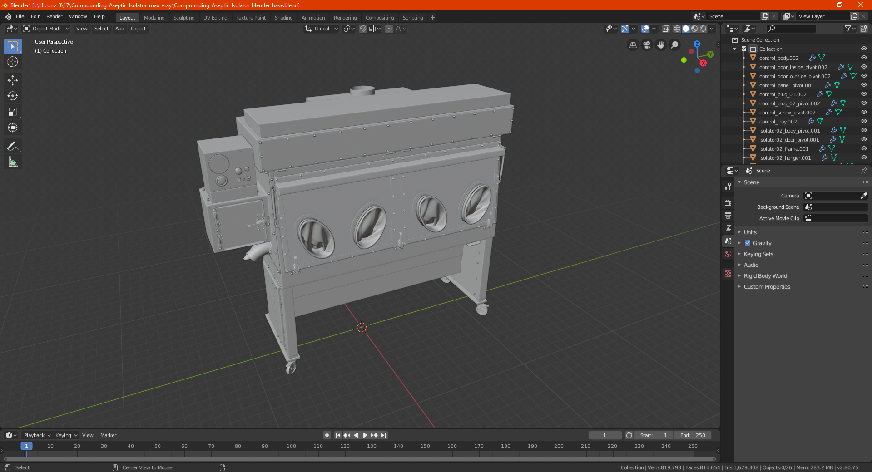872x472 pixels.
Task: Open the World properties tab
Action: [728, 254]
